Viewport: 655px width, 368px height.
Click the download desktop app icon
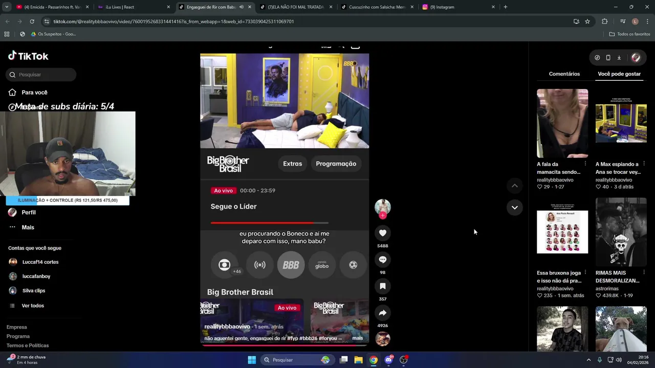[619, 58]
